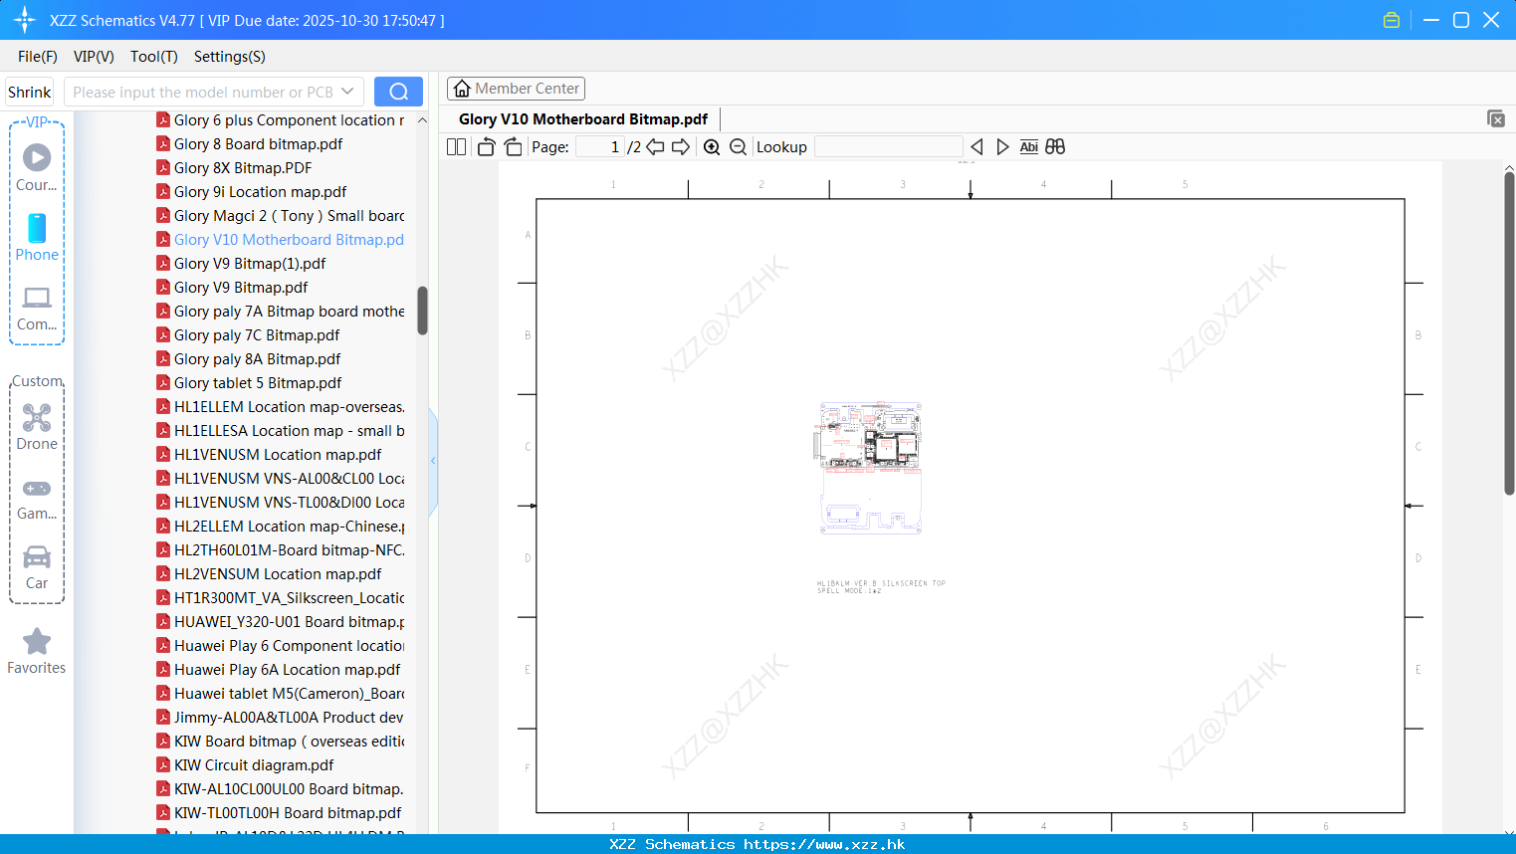Open the File(F) menu

[x=38, y=57]
